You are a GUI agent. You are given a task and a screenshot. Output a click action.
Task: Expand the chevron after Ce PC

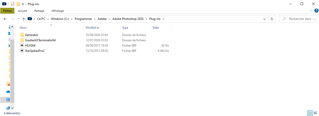click(48, 19)
